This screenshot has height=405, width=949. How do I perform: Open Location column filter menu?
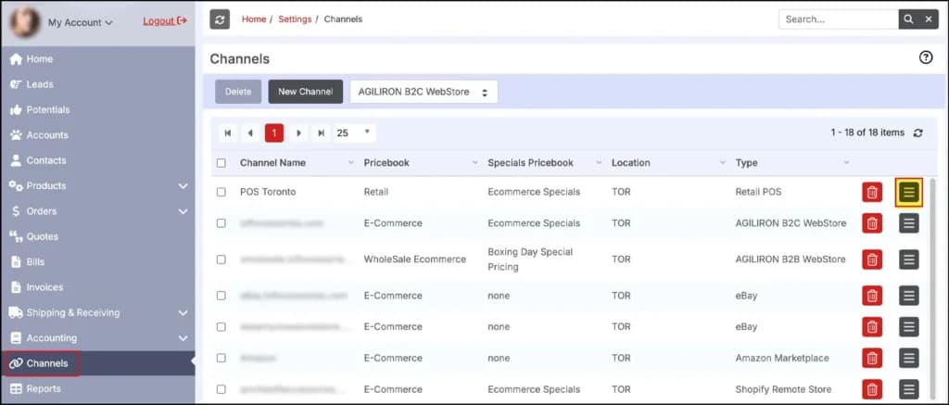[723, 163]
